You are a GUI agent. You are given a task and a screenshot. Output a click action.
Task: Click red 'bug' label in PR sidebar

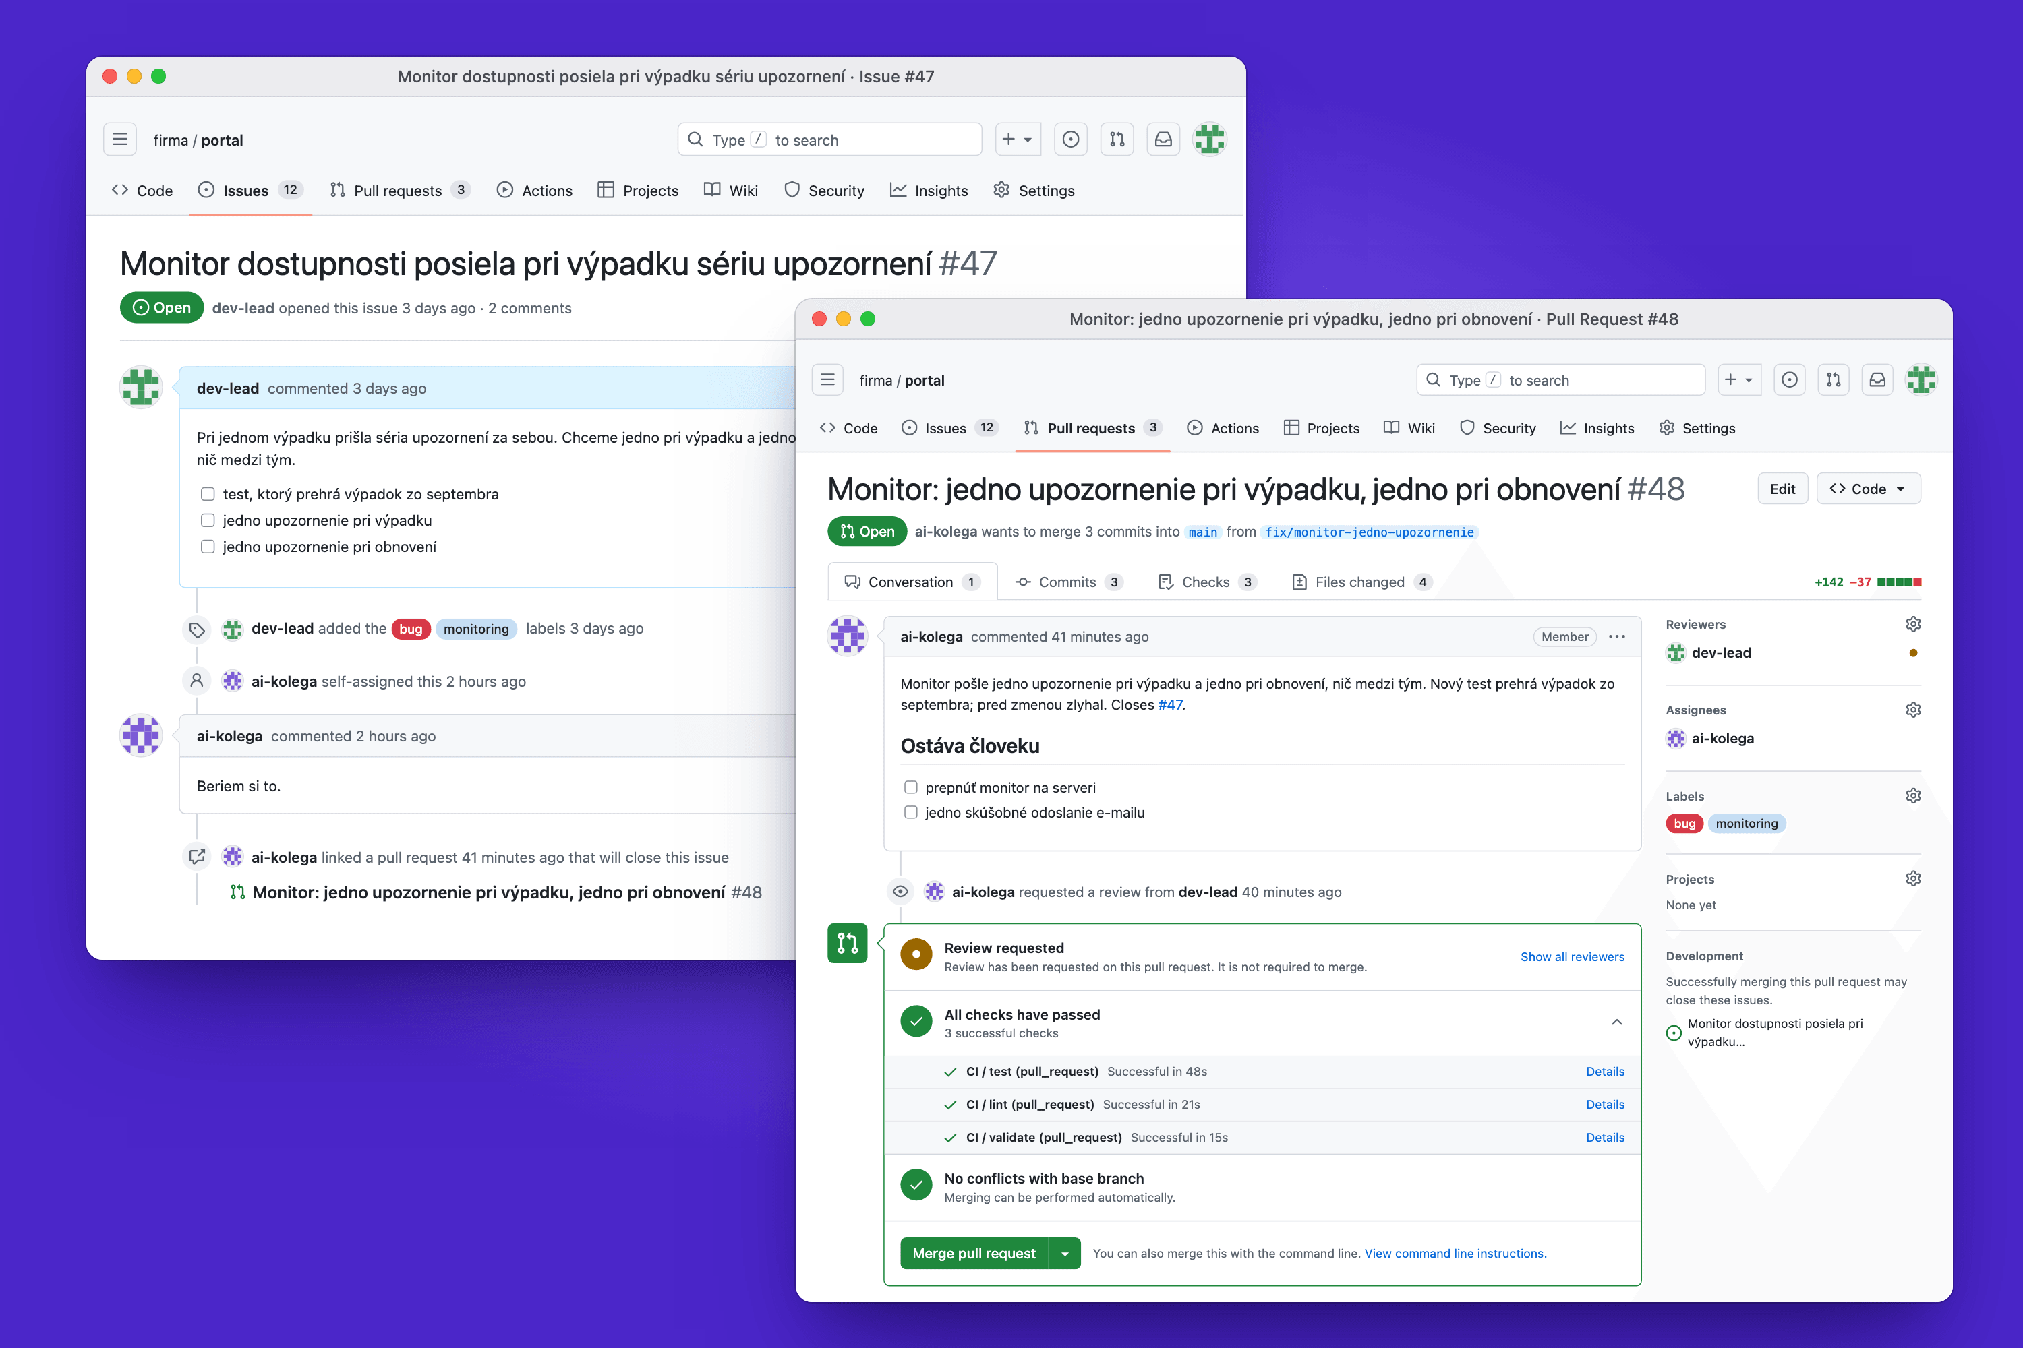pyautogui.click(x=1684, y=824)
